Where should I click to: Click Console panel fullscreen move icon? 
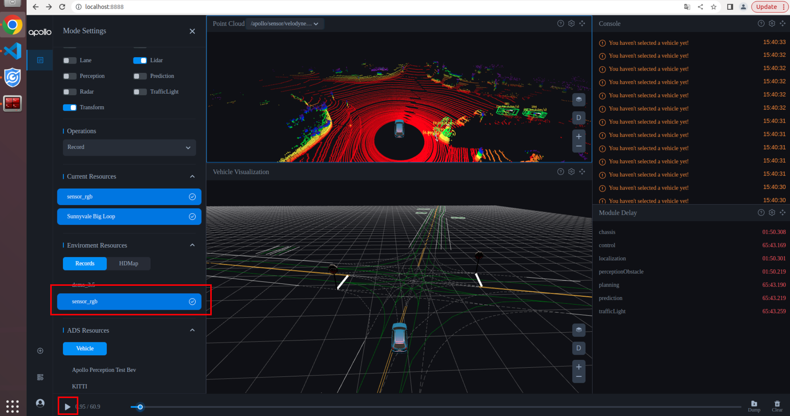click(x=783, y=24)
